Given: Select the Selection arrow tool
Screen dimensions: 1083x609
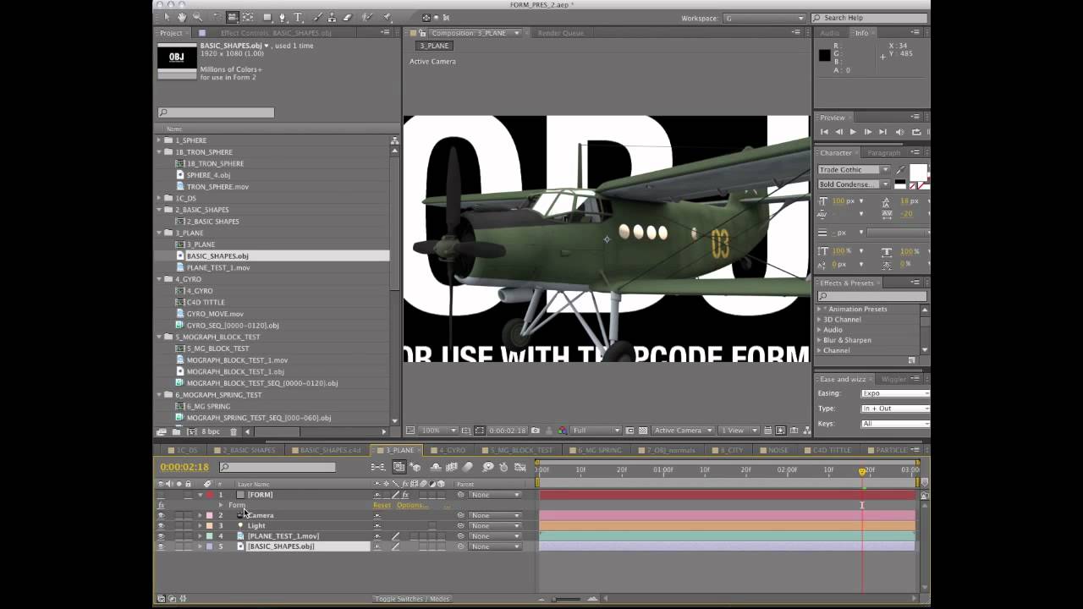Looking at the screenshot, I should [x=168, y=17].
